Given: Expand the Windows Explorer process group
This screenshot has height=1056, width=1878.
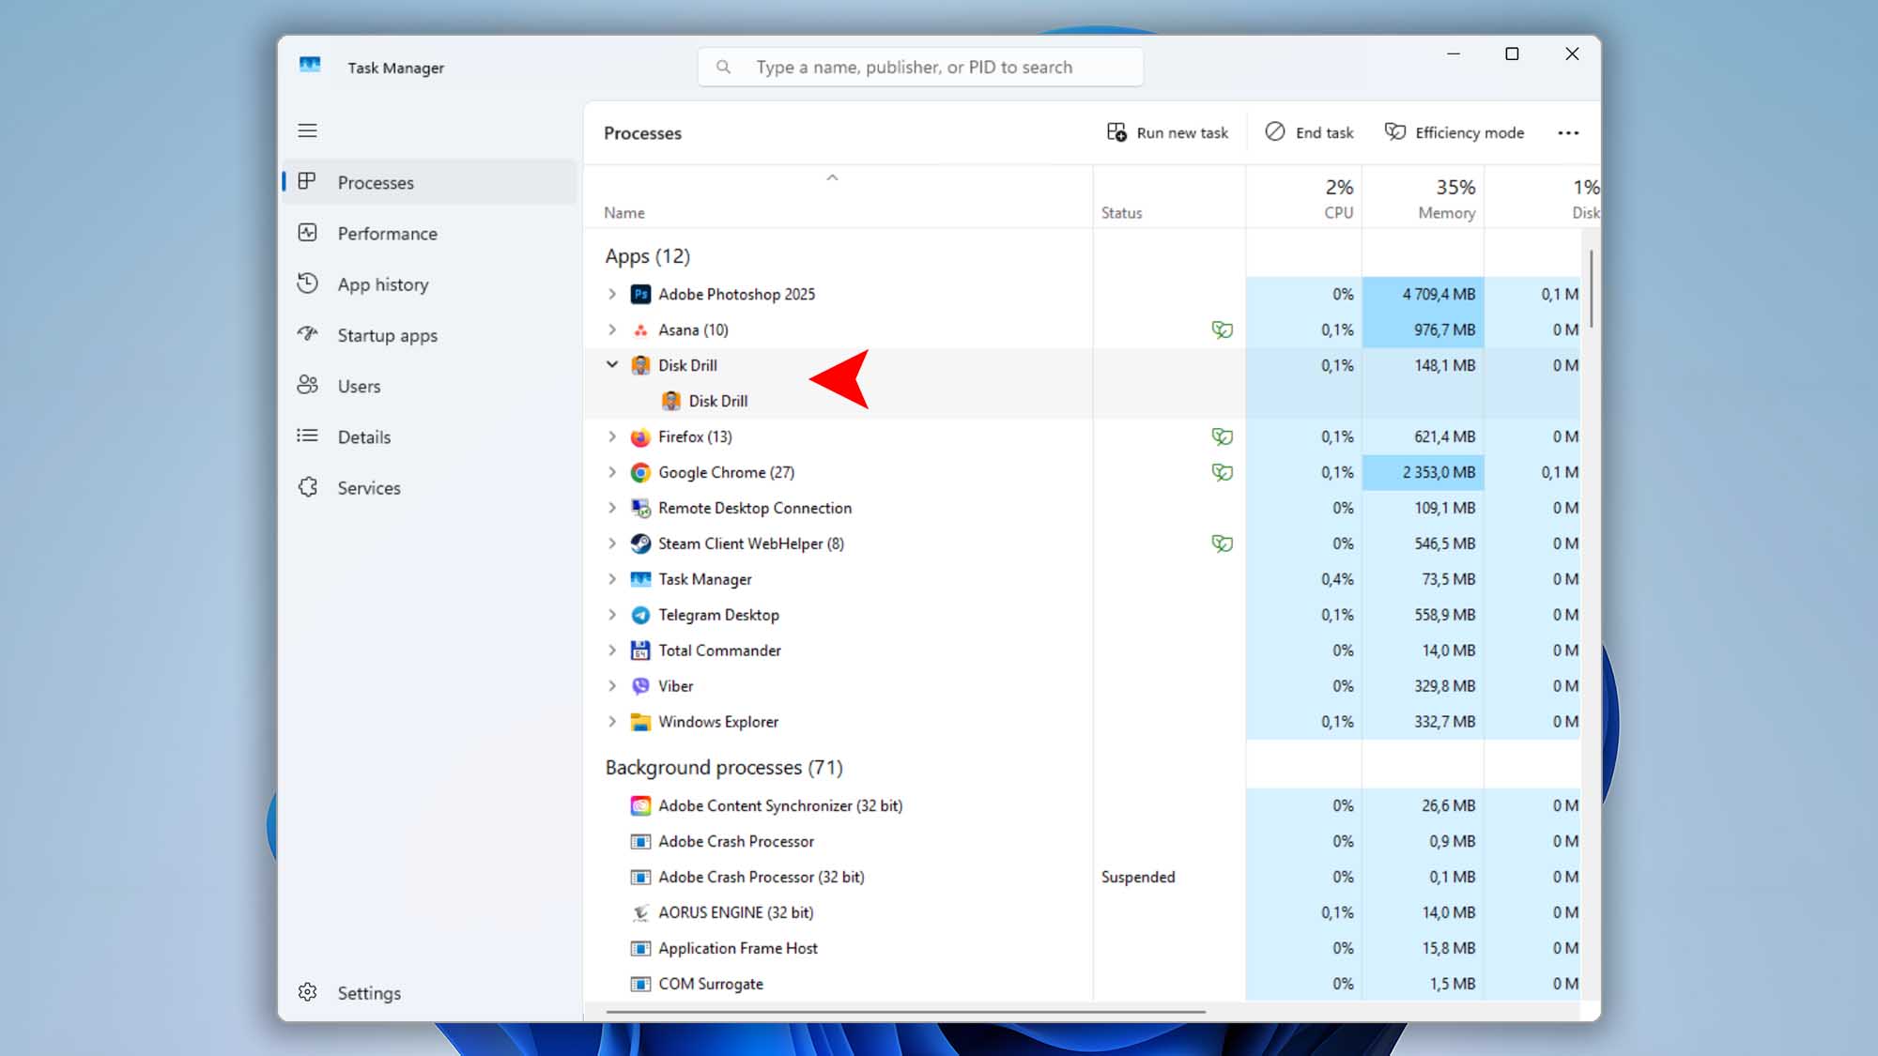Looking at the screenshot, I should (x=612, y=722).
